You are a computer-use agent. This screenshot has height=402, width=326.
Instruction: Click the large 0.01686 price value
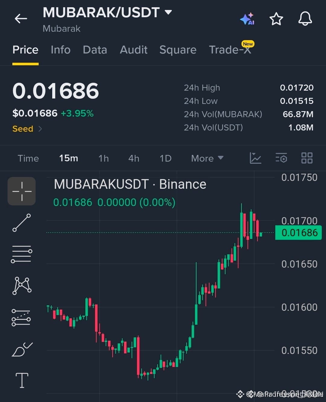point(56,91)
